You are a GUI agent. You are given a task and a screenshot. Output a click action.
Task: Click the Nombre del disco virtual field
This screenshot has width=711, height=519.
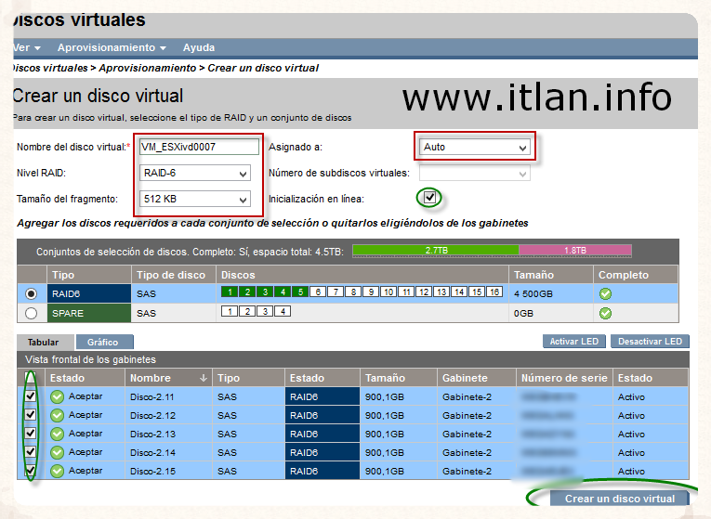(198, 146)
